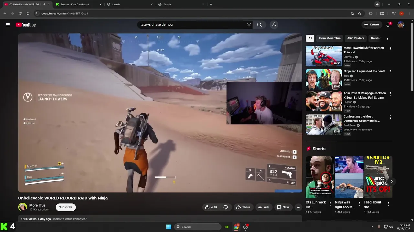This screenshot has height=232, width=414.
Task: Select the From More Tfue chip
Action: [330, 38]
